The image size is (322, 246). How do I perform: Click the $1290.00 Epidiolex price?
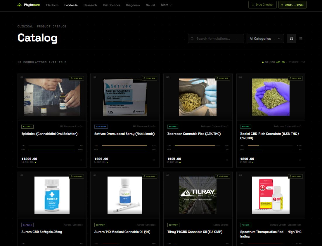30,159
